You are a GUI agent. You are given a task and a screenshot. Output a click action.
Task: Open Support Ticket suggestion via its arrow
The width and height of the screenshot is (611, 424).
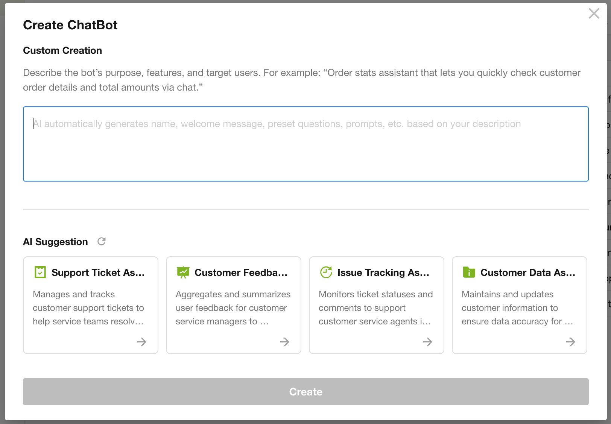coord(142,342)
